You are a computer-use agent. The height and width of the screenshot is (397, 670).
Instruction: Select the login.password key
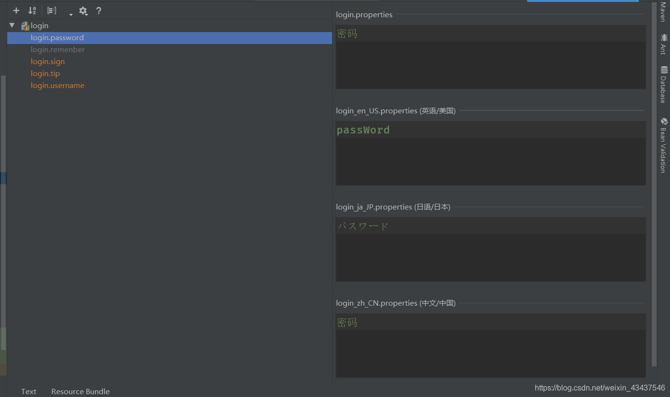pyautogui.click(x=170, y=38)
